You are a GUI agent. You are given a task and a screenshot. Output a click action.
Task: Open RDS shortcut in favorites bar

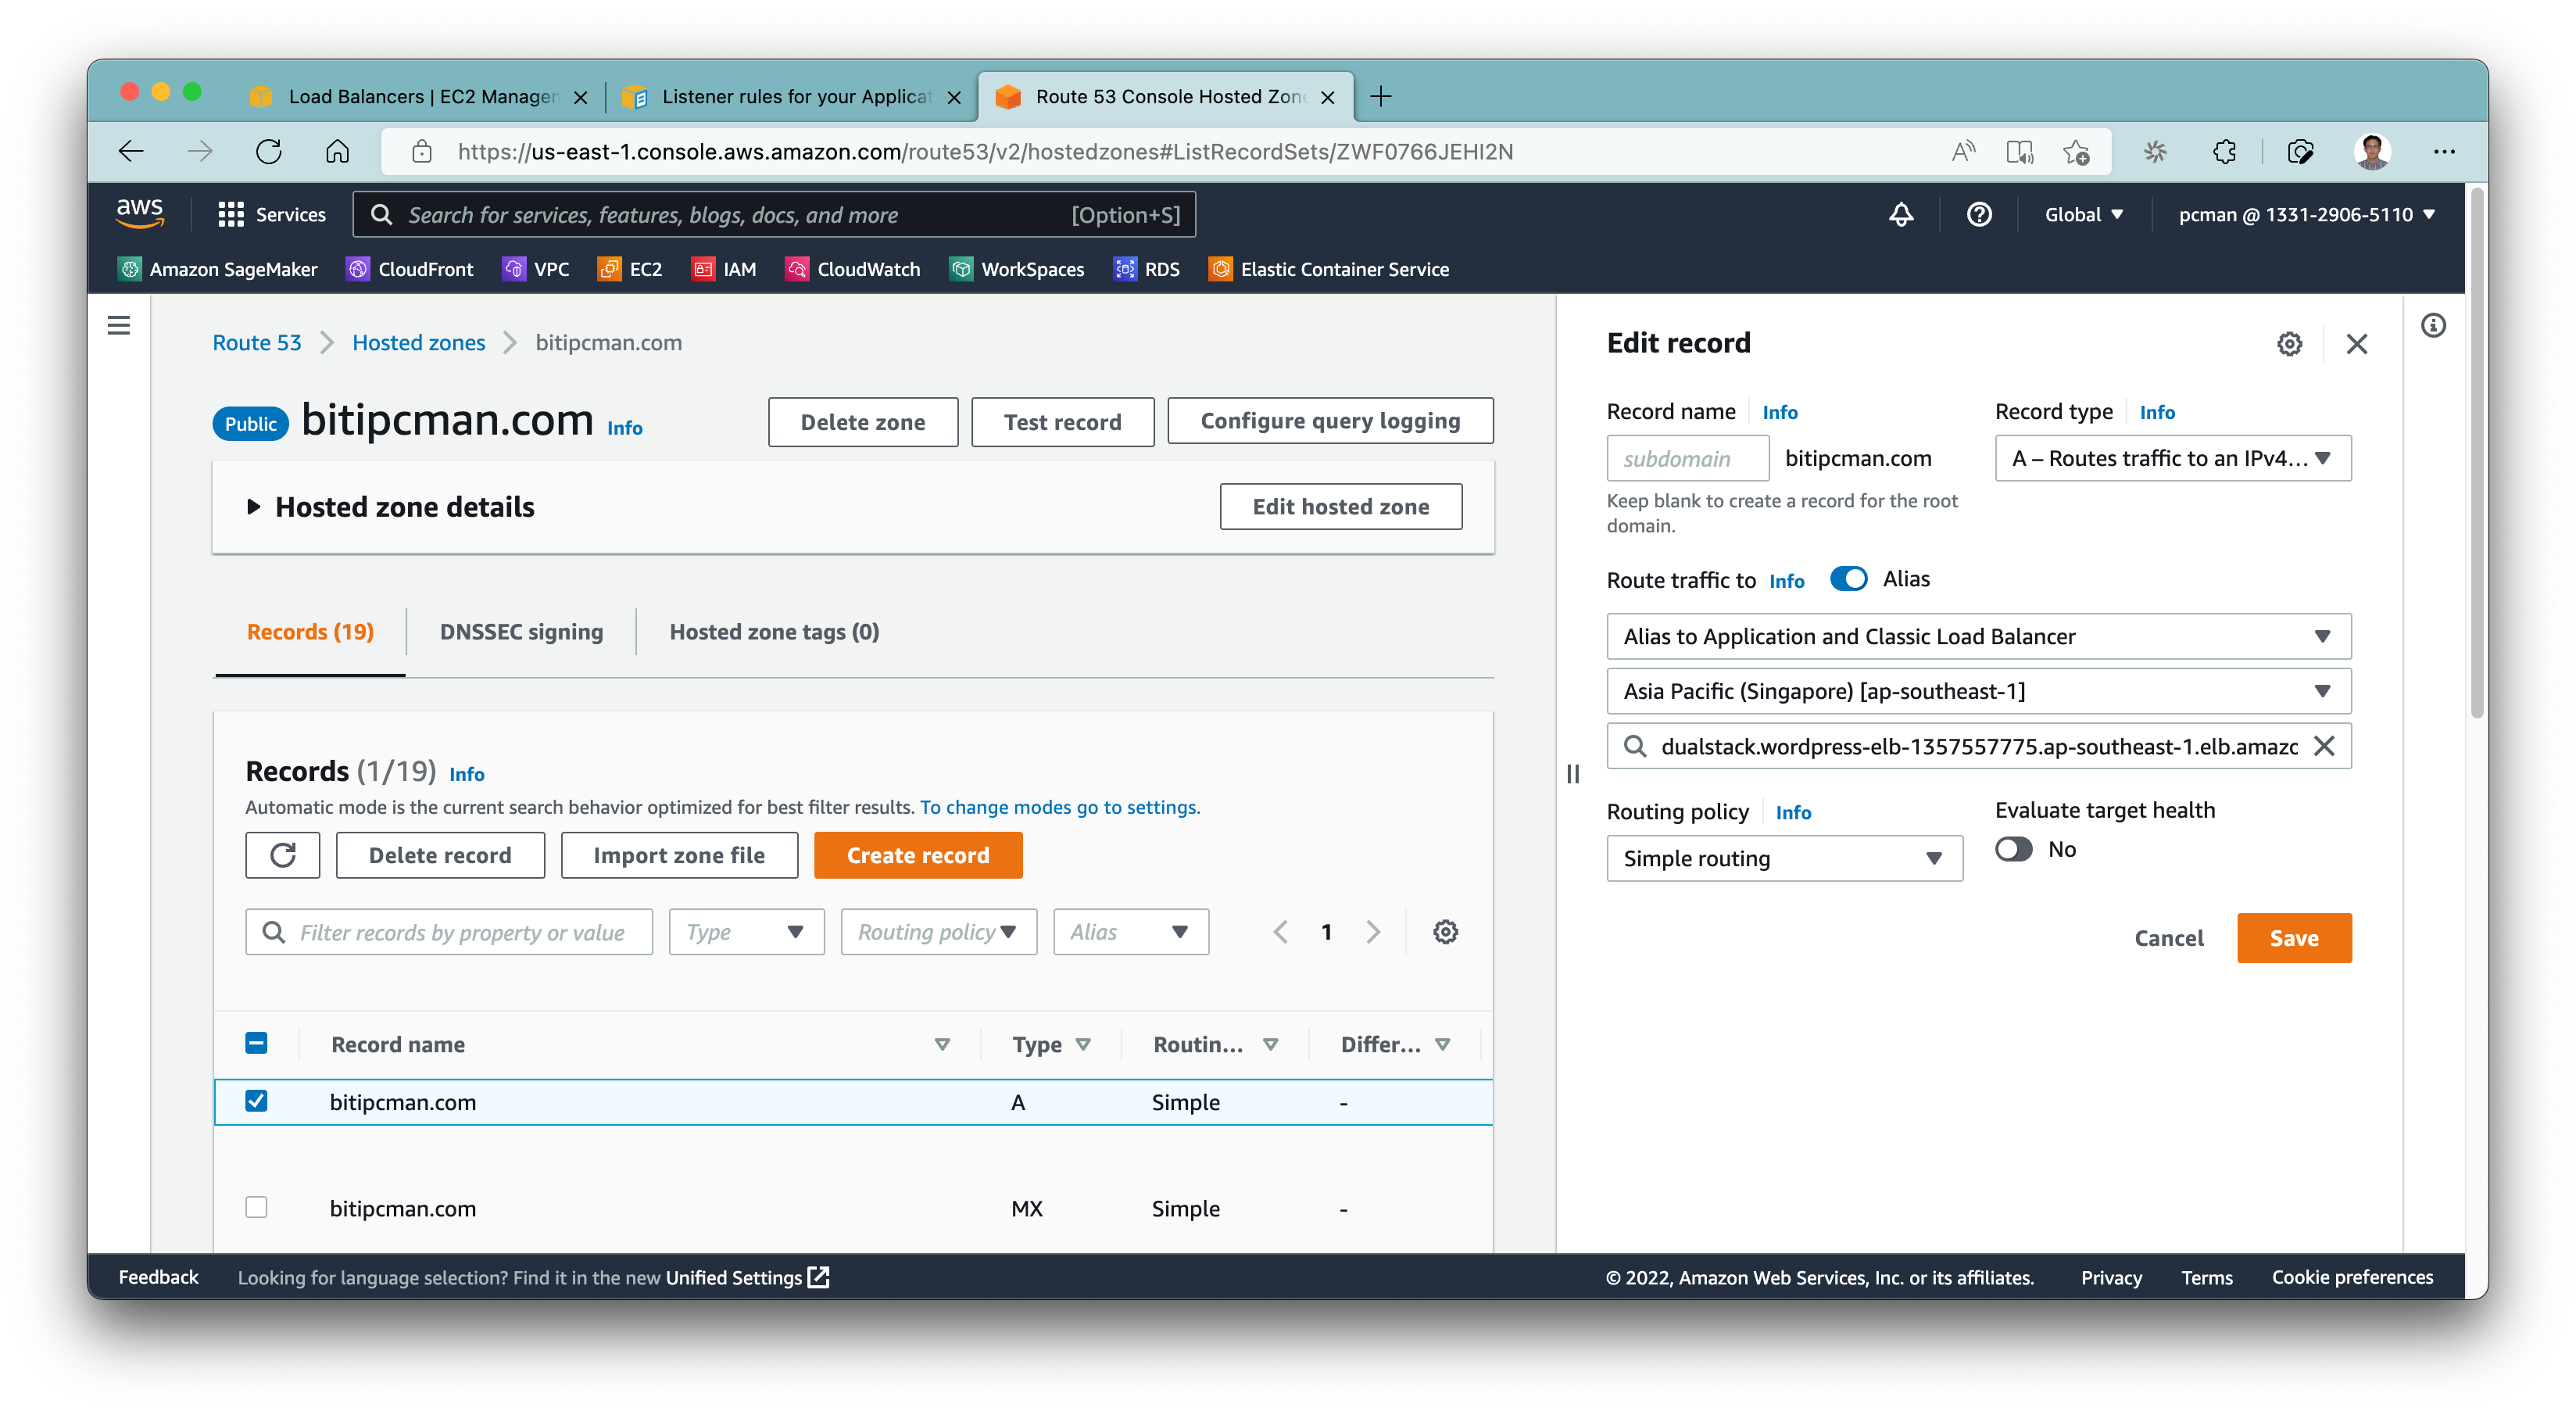1146,269
